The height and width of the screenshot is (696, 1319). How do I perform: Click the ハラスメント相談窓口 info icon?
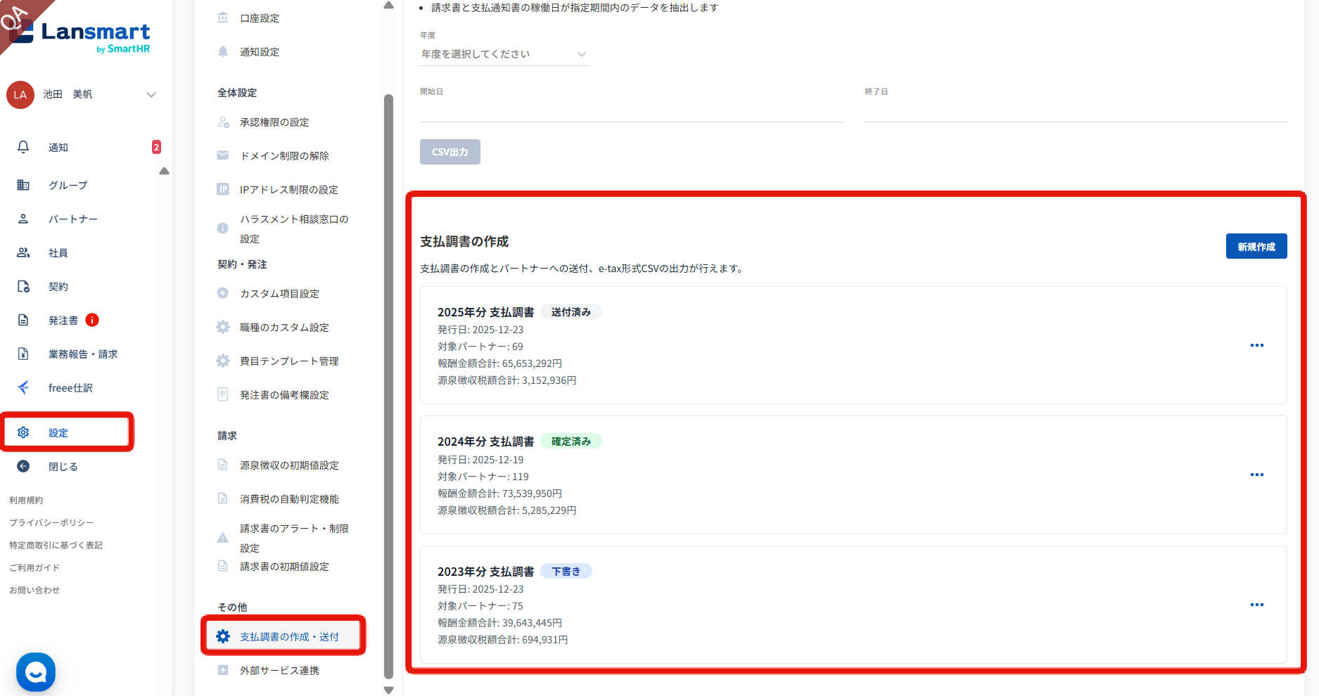(223, 228)
